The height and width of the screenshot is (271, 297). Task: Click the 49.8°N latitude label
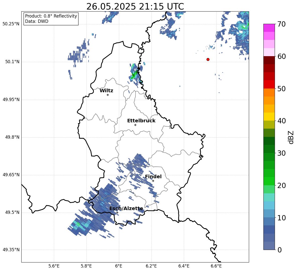[12, 137]
